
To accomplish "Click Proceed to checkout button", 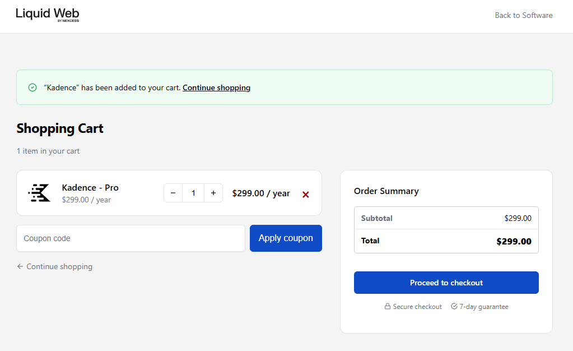I will pos(446,283).
